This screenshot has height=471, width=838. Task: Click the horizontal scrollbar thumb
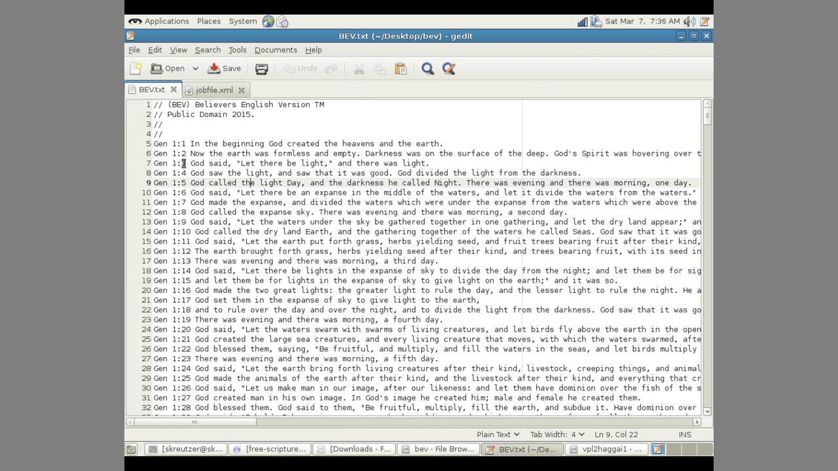[194, 422]
